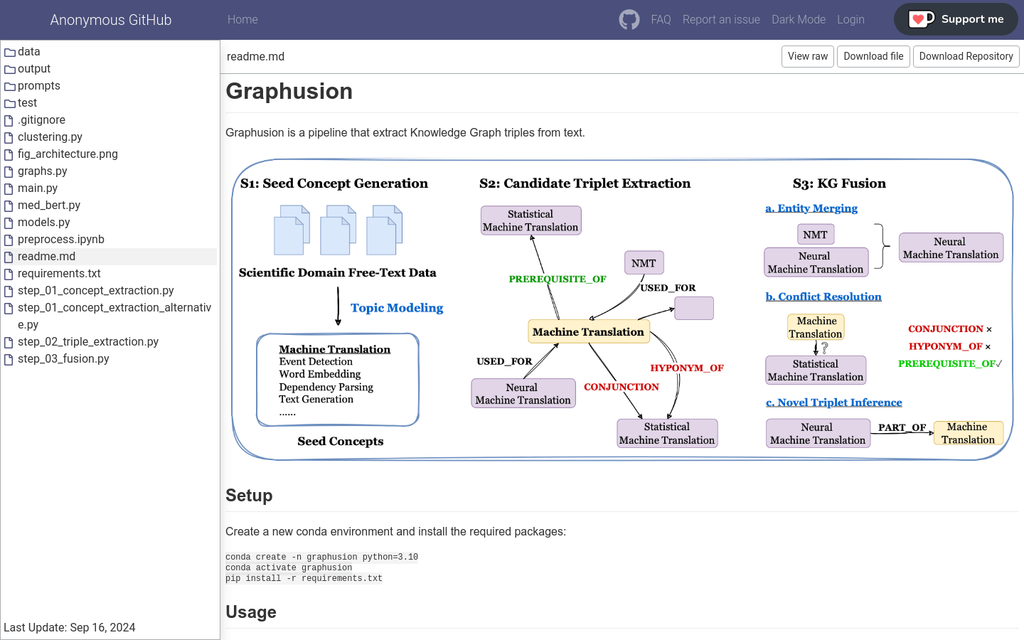Click the file icon beside med_bert.py
Viewport: 1024px width, 640px height.
9,206
